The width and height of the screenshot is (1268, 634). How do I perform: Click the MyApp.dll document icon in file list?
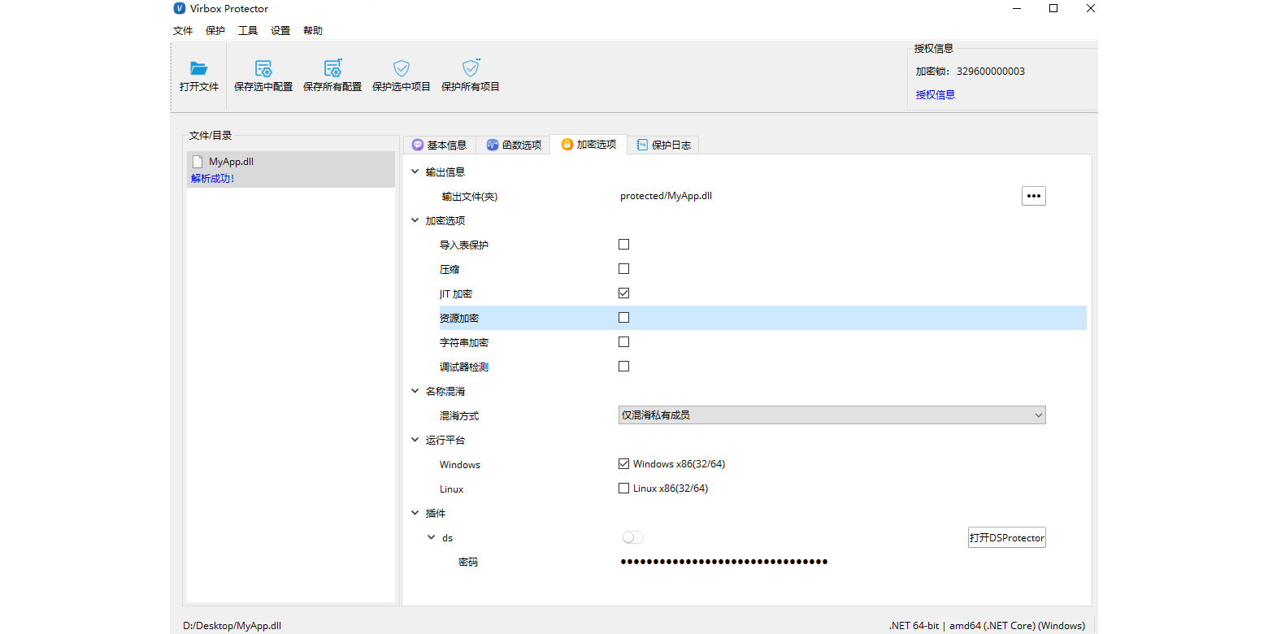pyautogui.click(x=197, y=161)
